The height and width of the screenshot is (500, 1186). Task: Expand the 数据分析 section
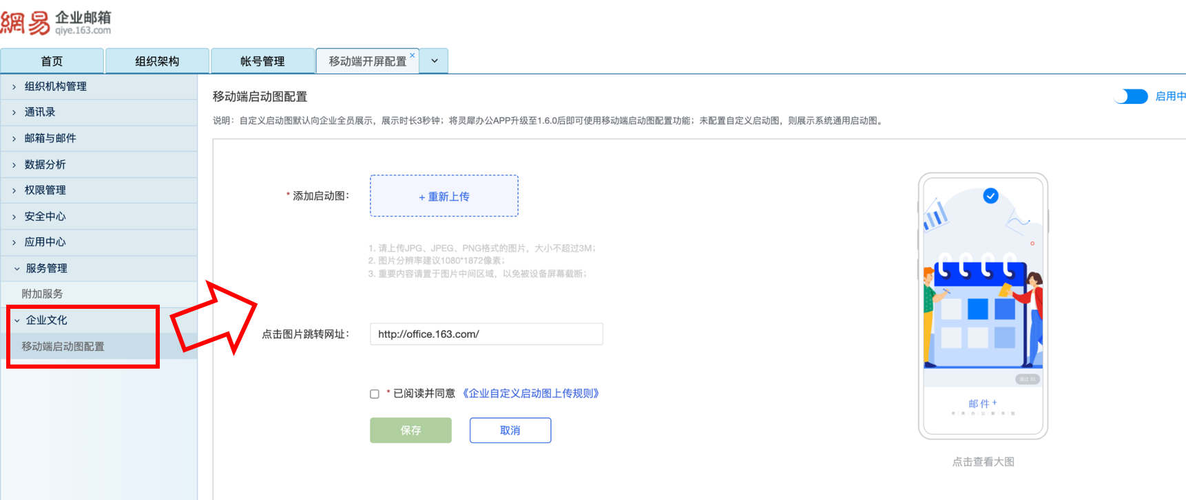tap(45, 164)
